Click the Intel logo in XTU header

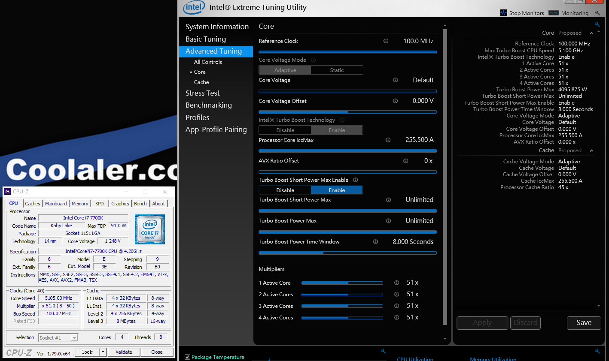(194, 7)
